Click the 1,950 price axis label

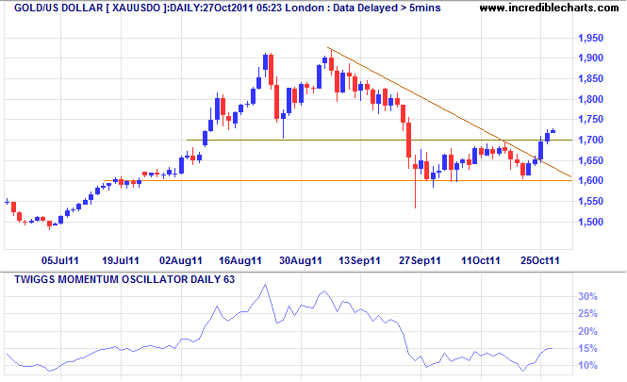point(590,39)
